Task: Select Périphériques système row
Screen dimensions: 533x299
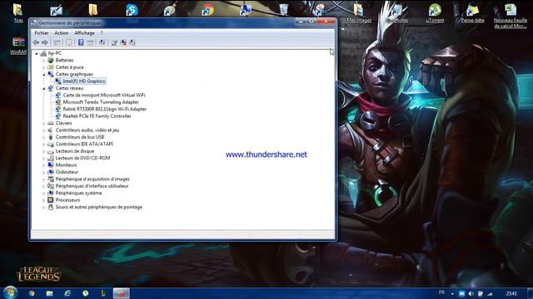Action: click(78, 193)
